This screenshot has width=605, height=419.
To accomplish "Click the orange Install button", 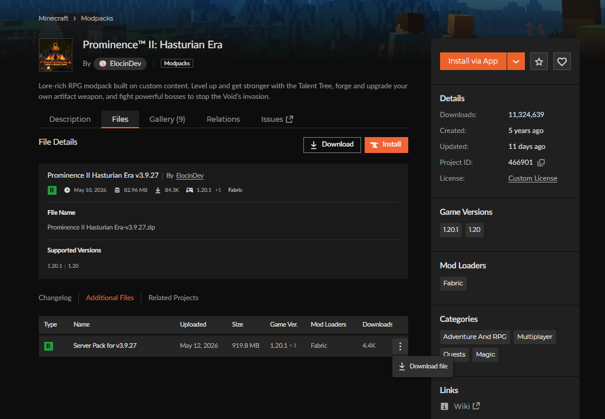I will (386, 145).
